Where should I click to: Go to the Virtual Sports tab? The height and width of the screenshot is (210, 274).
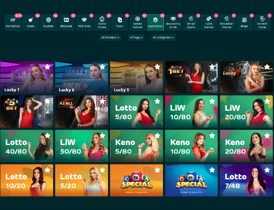click(191, 23)
